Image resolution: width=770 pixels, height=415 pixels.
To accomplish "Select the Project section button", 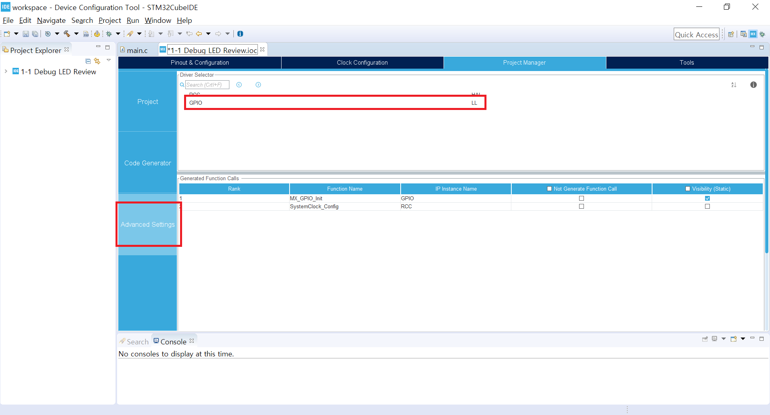I will (148, 102).
